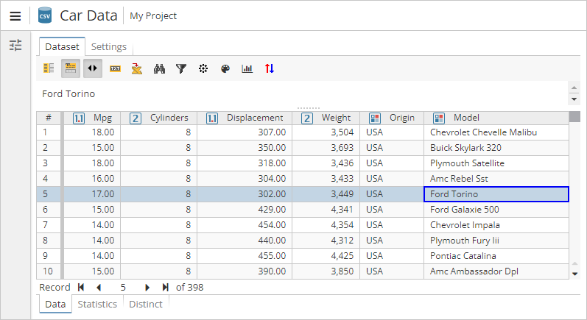
Task: Click the Mpg column type icon
Action: pyautogui.click(x=79, y=118)
